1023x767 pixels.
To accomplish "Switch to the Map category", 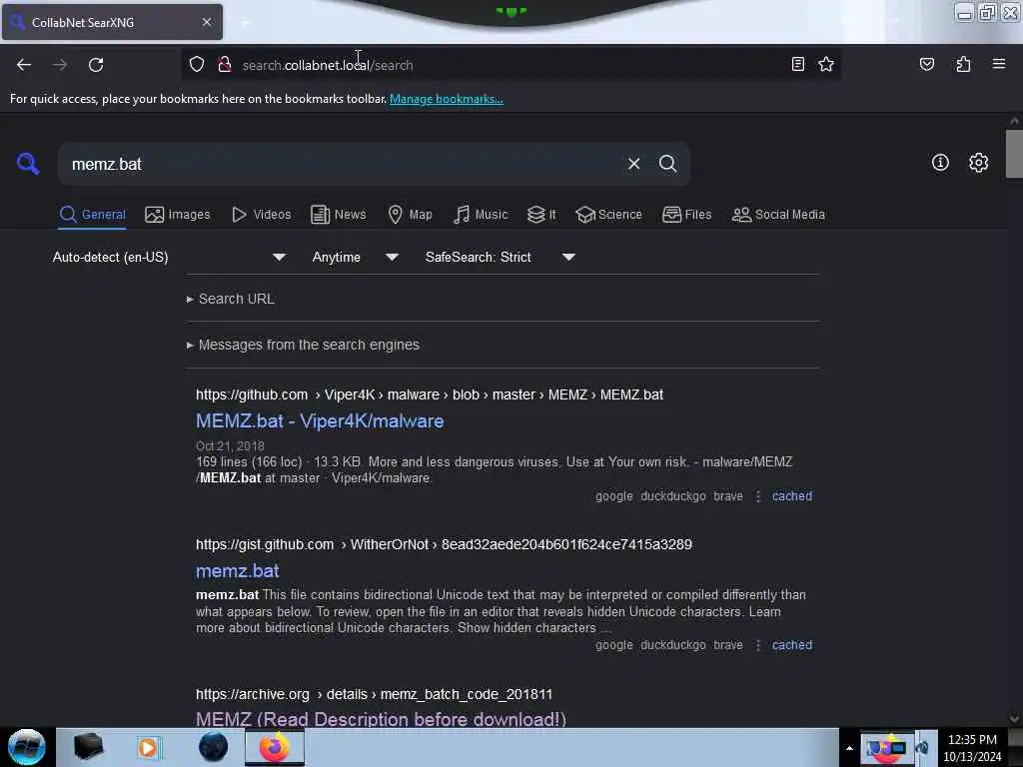I will (x=410, y=215).
